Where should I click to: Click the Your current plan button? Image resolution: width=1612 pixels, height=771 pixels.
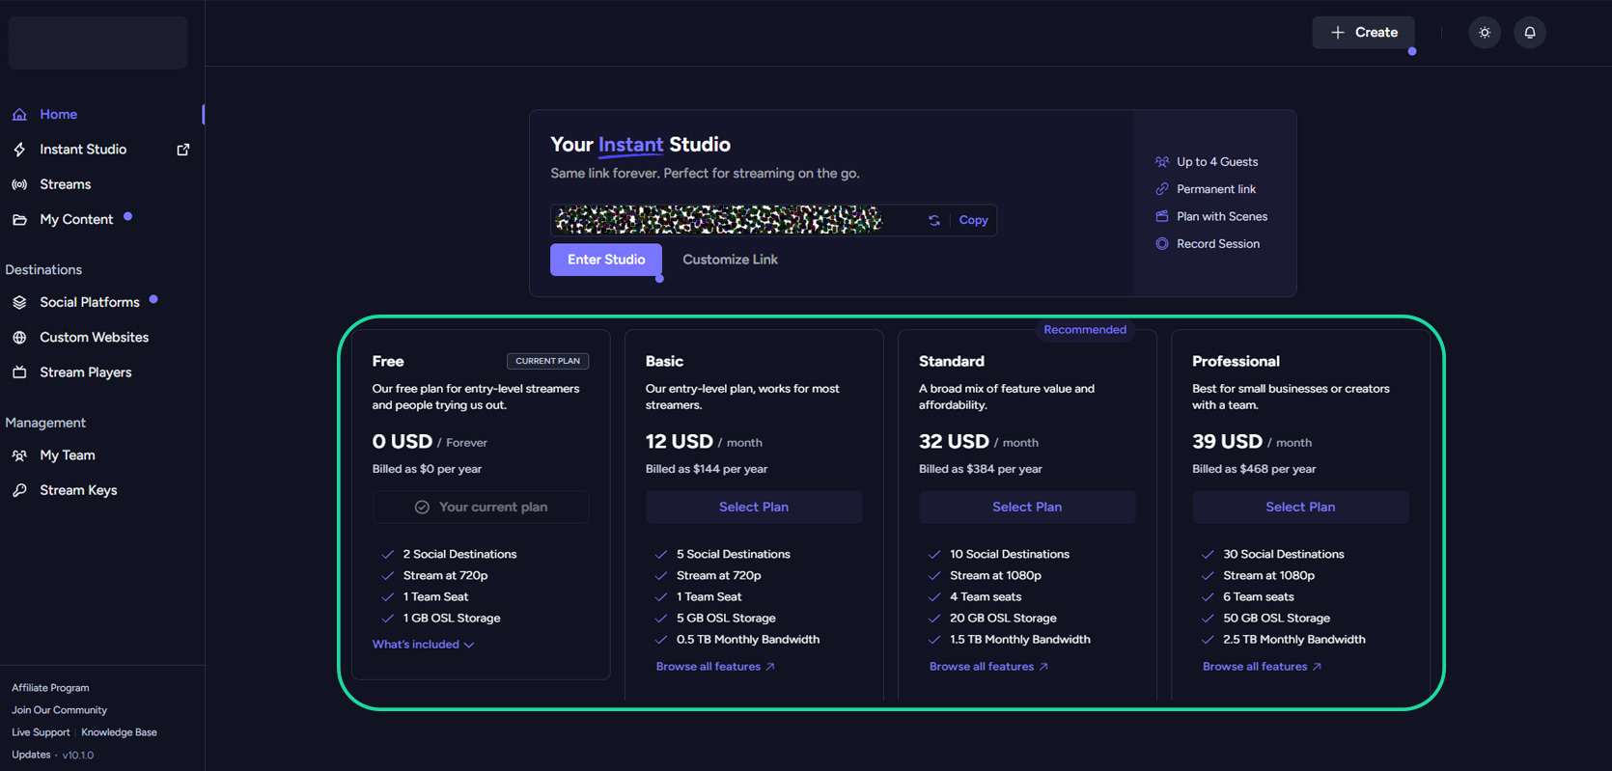click(481, 507)
